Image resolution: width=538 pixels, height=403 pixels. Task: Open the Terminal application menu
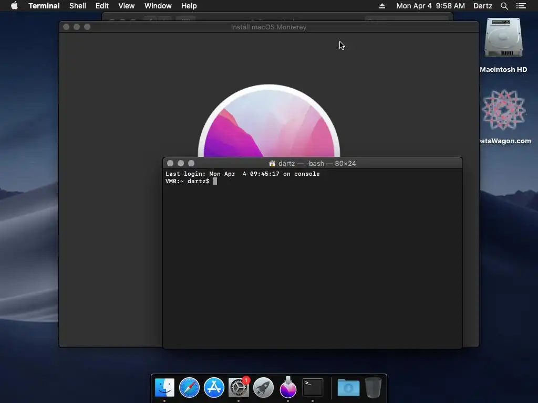pos(44,6)
